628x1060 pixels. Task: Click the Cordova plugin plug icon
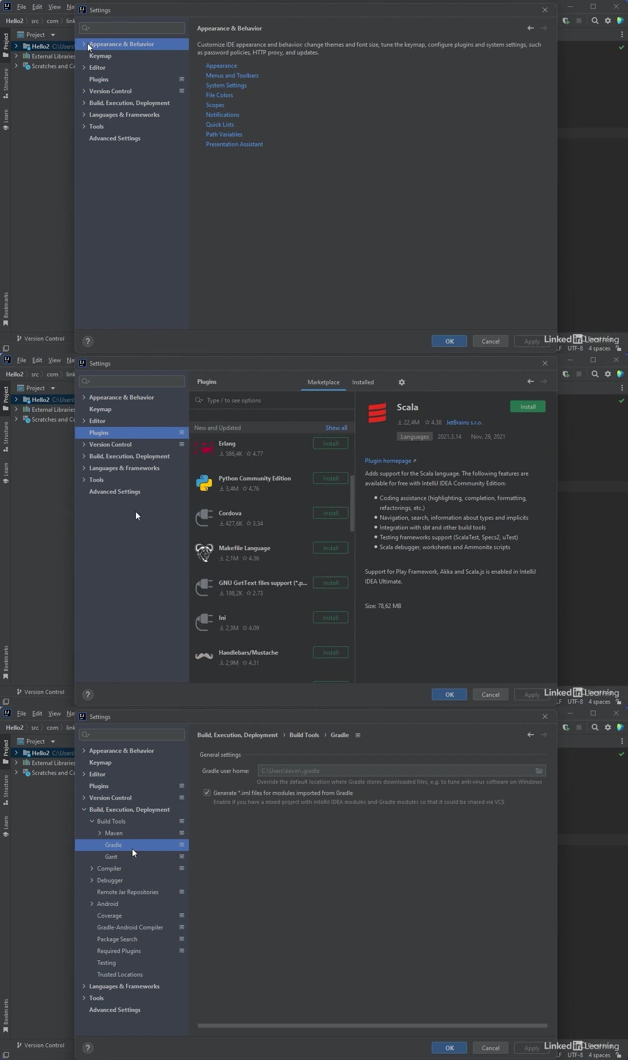click(x=204, y=518)
